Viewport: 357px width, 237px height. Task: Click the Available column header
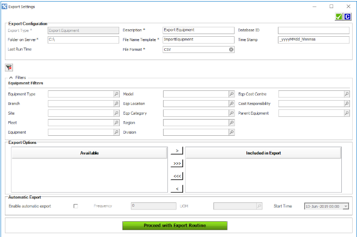click(x=89, y=153)
